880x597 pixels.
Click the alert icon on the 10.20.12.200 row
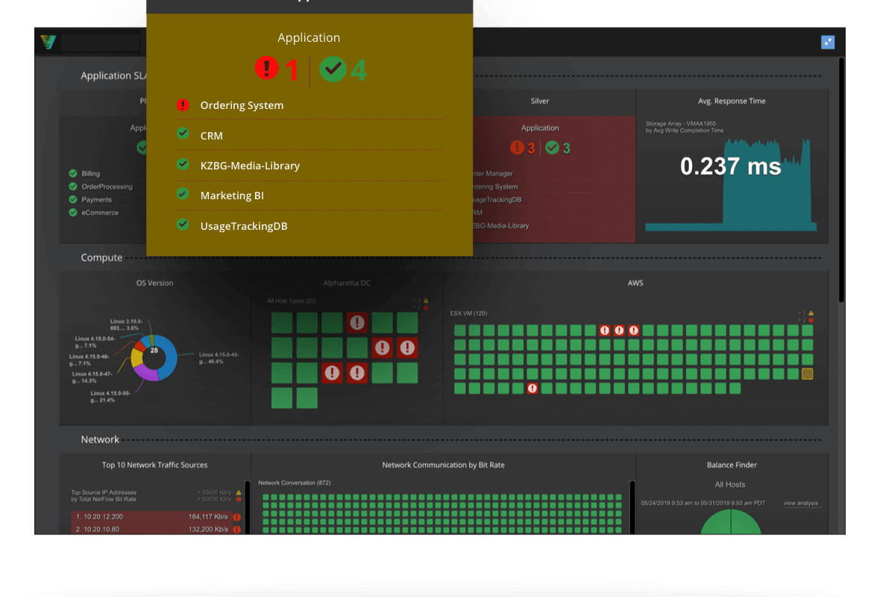pyautogui.click(x=237, y=516)
